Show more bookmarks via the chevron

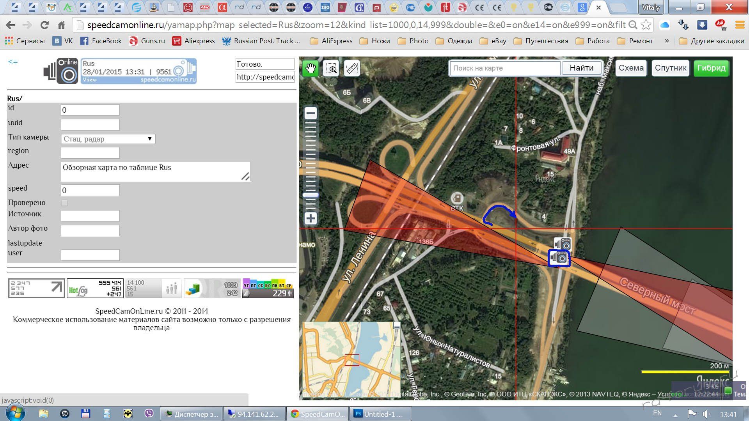point(667,41)
